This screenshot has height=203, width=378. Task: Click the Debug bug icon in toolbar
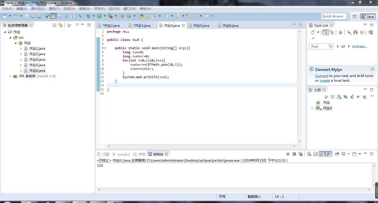click(x=88, y=16)
